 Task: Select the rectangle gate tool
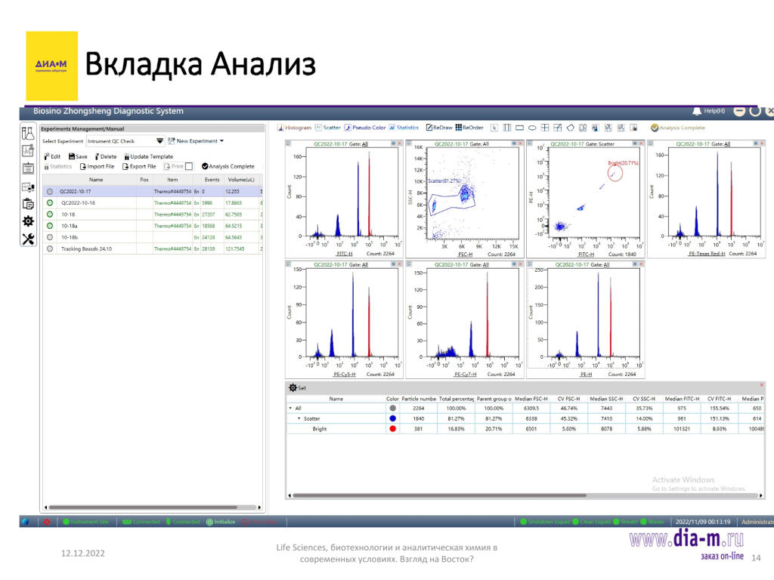tap(519, 128)
